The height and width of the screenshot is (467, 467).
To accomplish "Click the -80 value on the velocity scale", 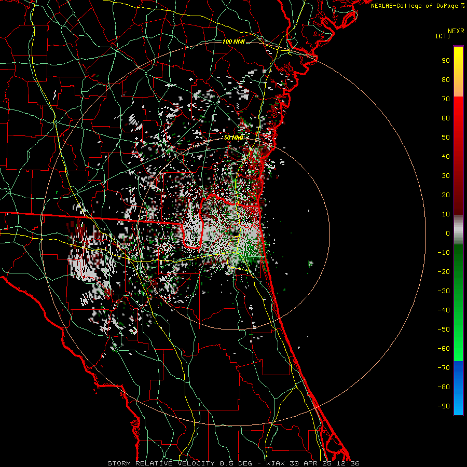I will coord(444,387).
